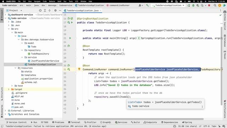Open the Refactor menu

tap(52, 1)
